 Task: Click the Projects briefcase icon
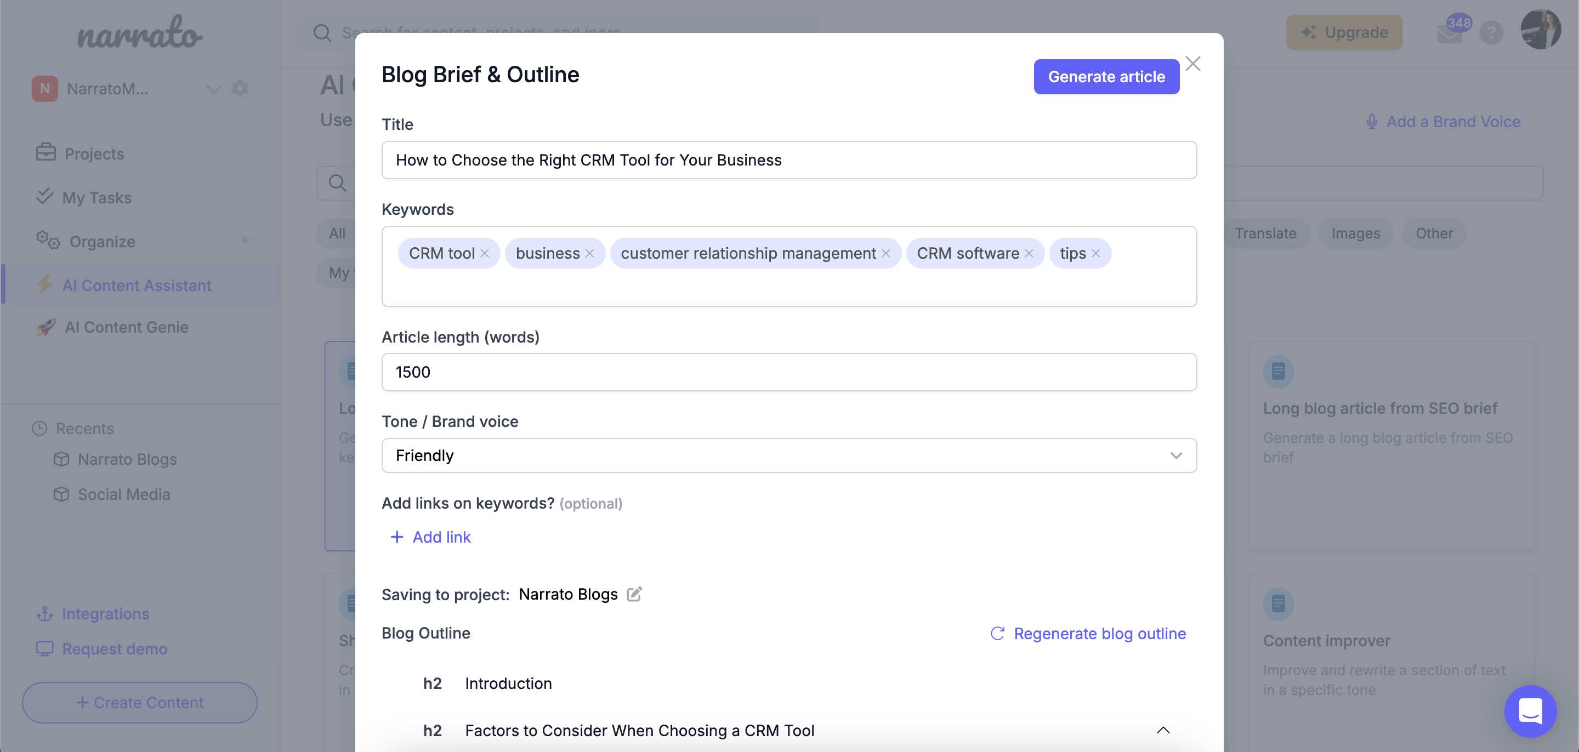[46, 152]
